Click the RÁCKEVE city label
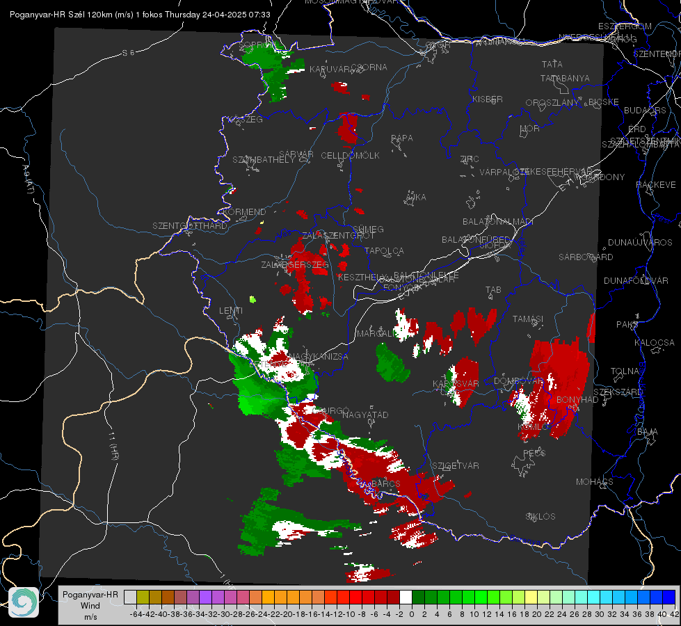 click(x=656, y=185)
